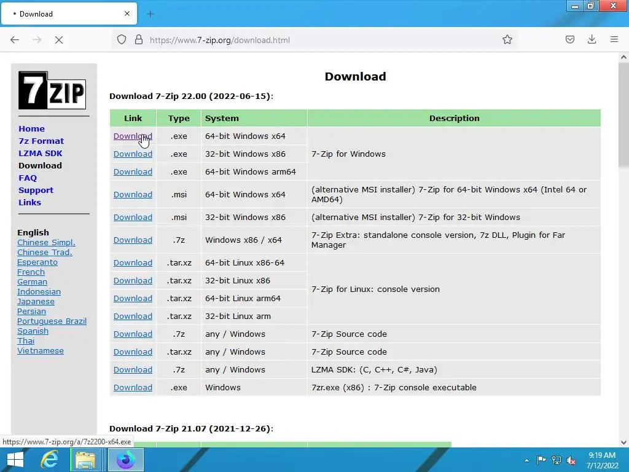Switch language to Chinese Trad.
Screen dimensions: 629x472
[x=44, y=253]
